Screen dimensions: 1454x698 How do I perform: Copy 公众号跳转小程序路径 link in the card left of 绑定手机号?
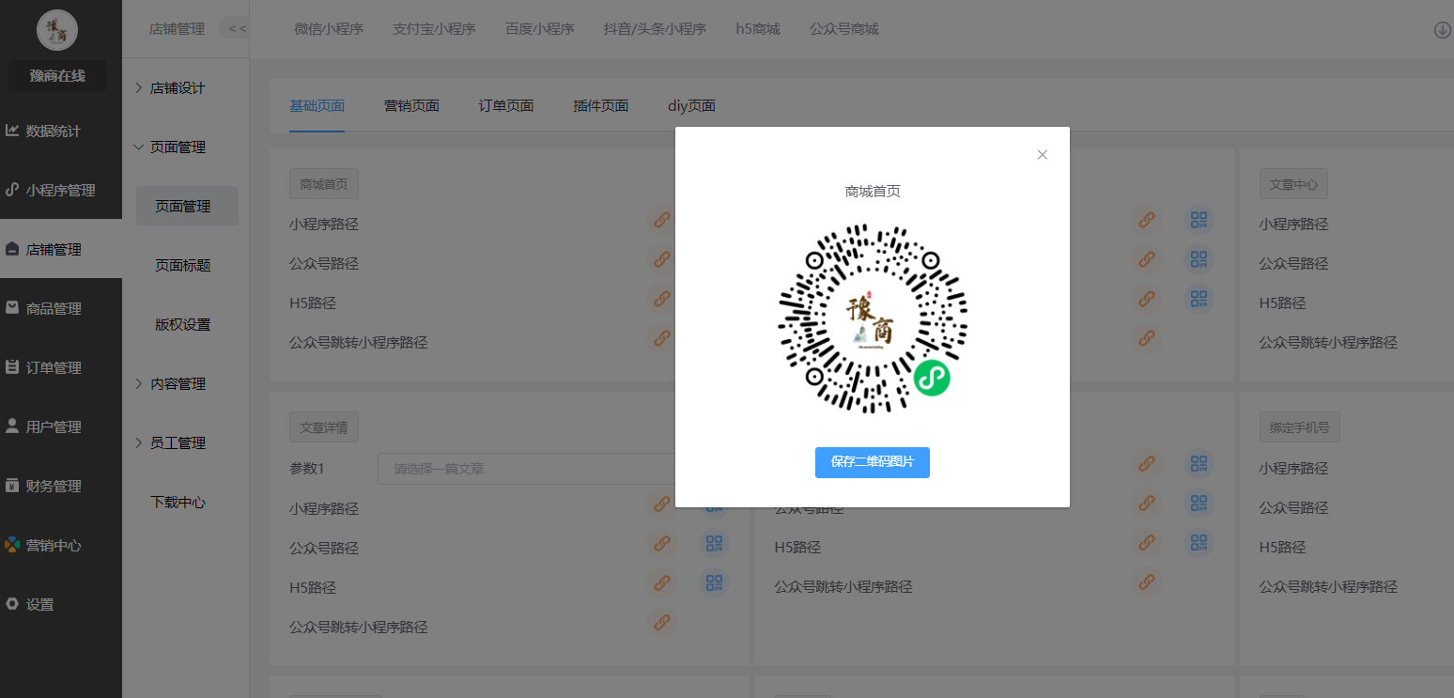(1146, 582)
